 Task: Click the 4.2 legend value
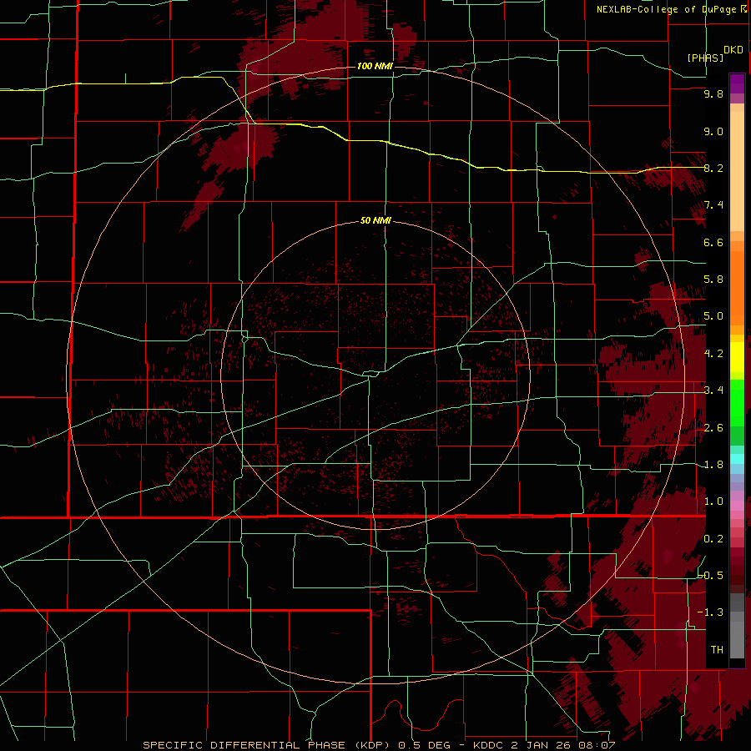(x=713, y=354)
